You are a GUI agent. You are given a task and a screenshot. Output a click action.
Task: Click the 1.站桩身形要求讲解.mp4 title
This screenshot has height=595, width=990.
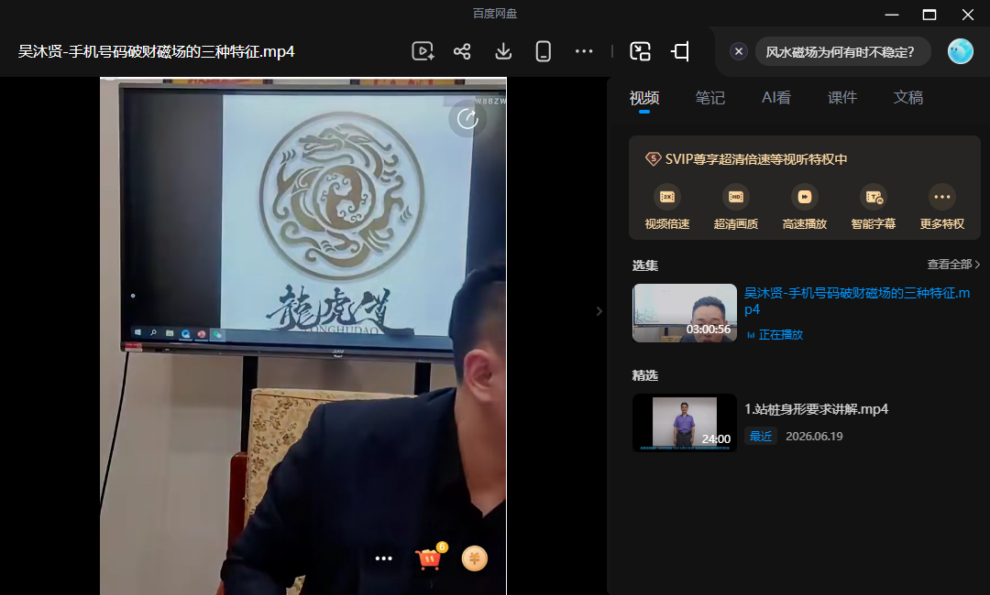click(x=816, y=409)
